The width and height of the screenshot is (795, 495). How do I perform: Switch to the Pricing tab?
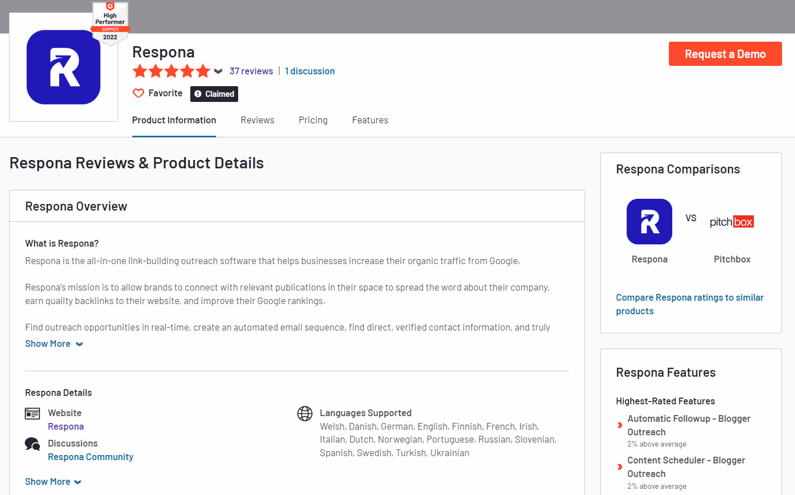pyautogui.click(x=313, y=121)
